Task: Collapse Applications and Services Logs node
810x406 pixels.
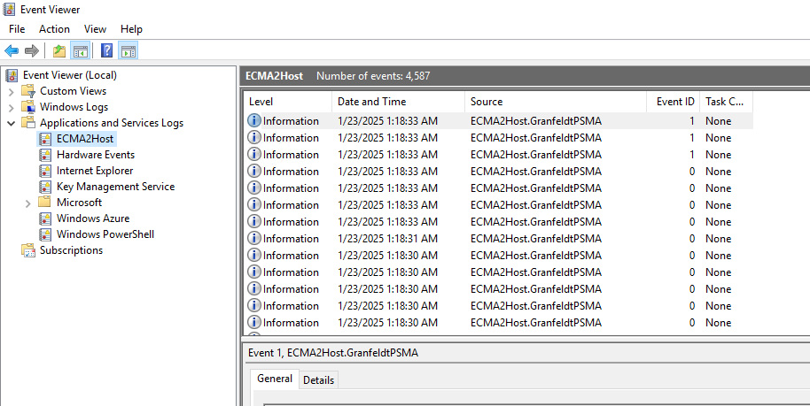Action: click(11, 123)
